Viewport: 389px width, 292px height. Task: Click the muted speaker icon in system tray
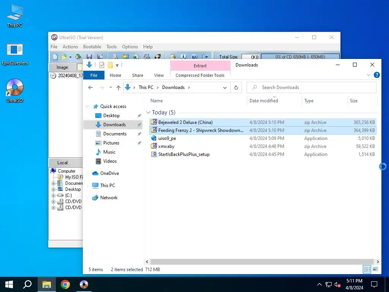tap(337, 284)
